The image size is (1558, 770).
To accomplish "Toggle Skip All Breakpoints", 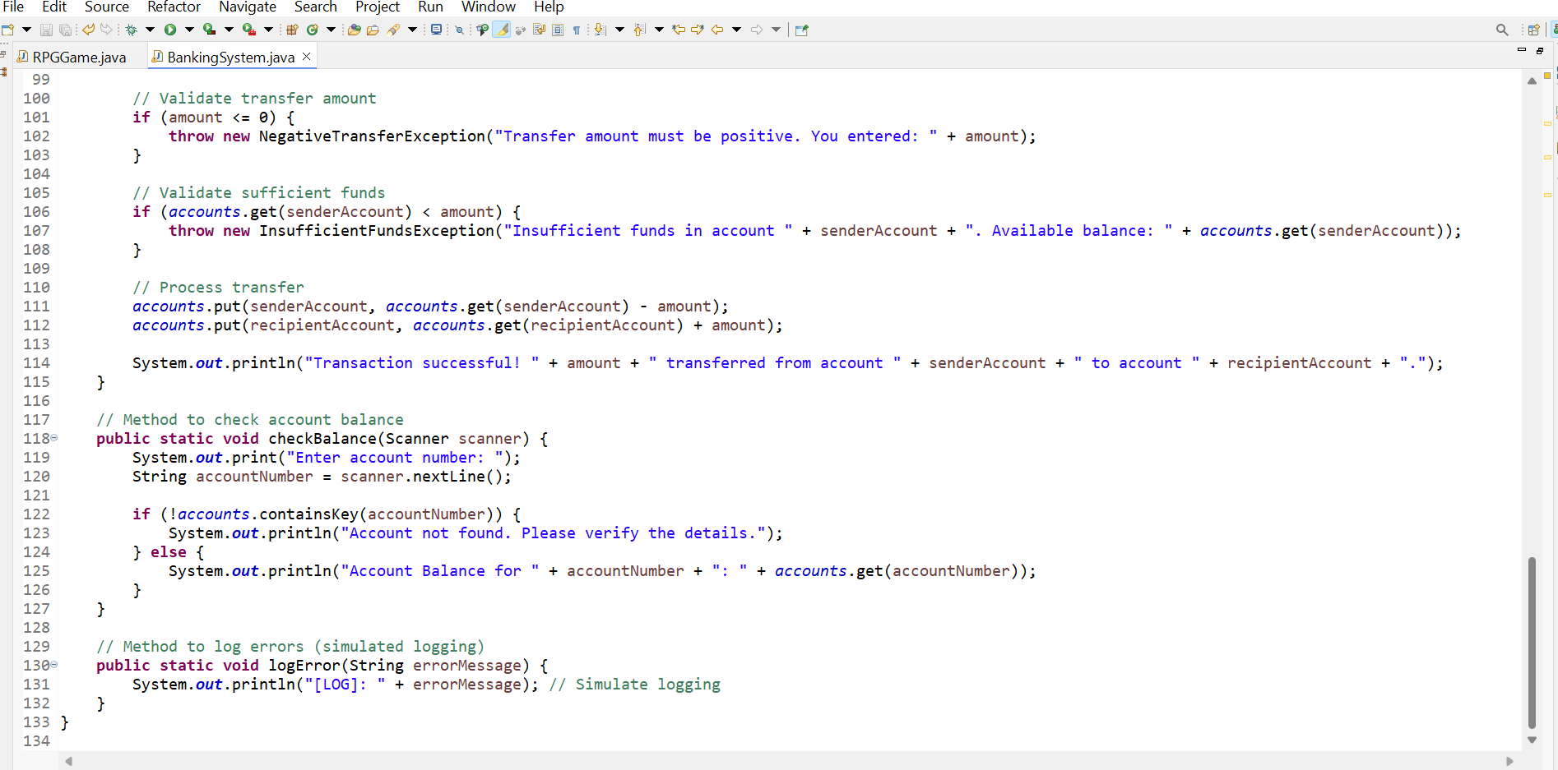I will (460, 30).
